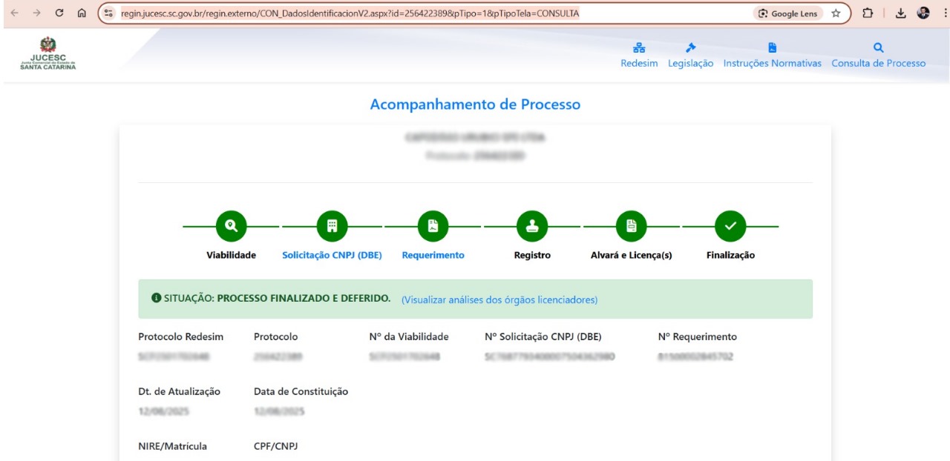Click the Requerimento text link
This screenshot has width=950, height=461.
(x=433, y=255)
